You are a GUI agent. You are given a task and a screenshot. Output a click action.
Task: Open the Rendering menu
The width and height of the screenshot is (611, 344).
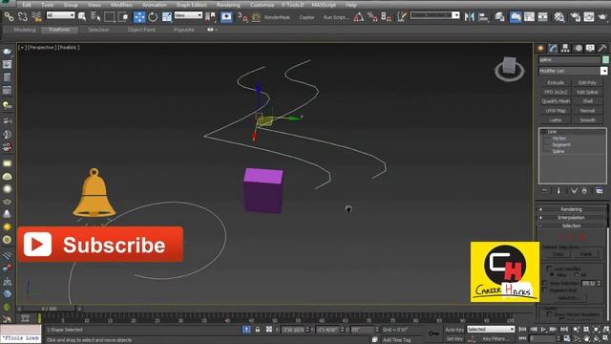click(x=228, y=5)
